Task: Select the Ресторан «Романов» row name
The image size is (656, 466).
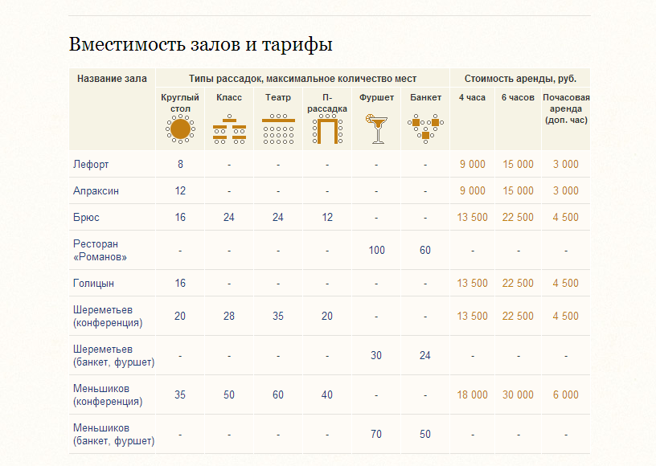Action: pos(100,251)
